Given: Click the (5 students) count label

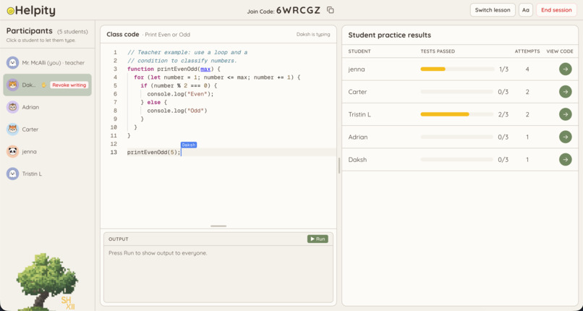Looking at the screenshot, I should (x=72, y=32).
